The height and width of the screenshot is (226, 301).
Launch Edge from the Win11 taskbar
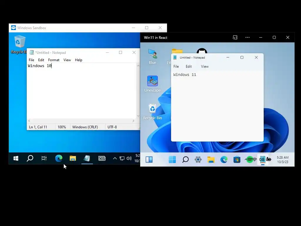[x=224, y=159]
